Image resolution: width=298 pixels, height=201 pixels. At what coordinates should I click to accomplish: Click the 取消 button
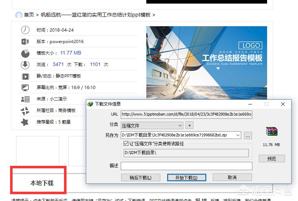[232, 177]
